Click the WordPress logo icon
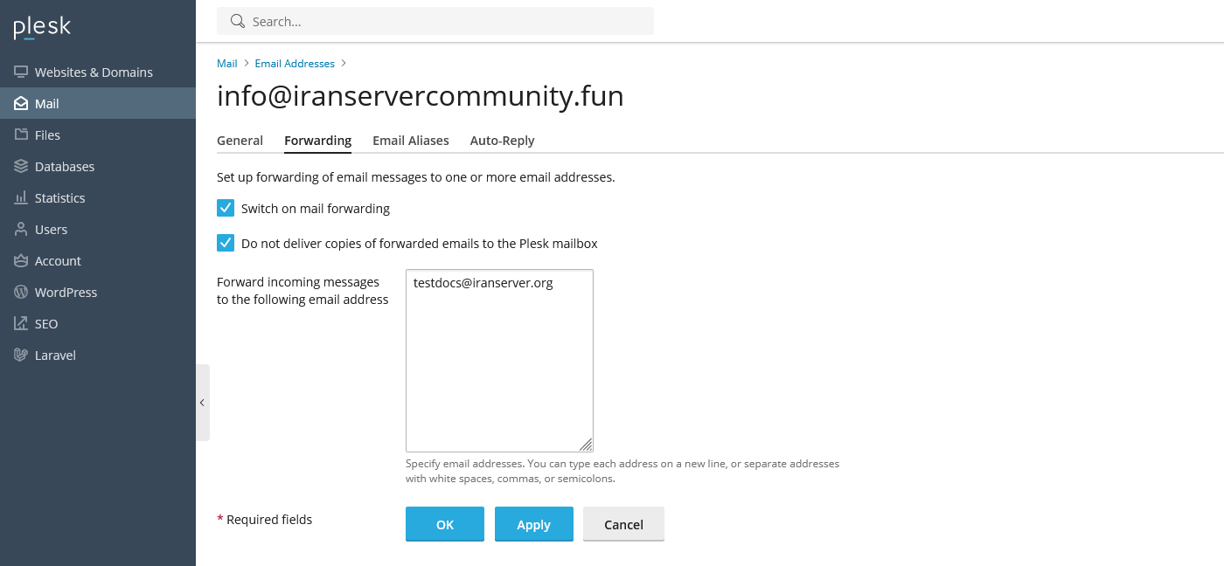1224x566 pixels. click(21, 292)
